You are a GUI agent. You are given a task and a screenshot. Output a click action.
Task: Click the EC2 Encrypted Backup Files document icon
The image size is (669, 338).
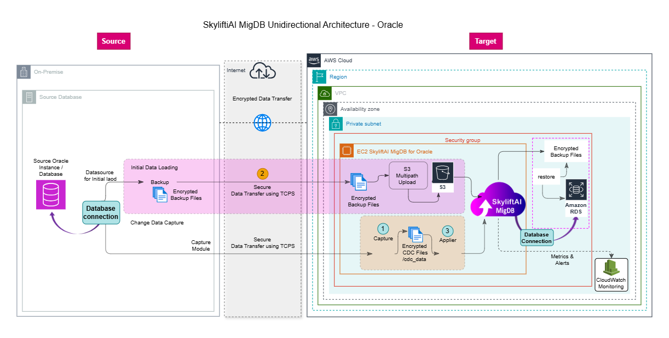coord(359,182)
